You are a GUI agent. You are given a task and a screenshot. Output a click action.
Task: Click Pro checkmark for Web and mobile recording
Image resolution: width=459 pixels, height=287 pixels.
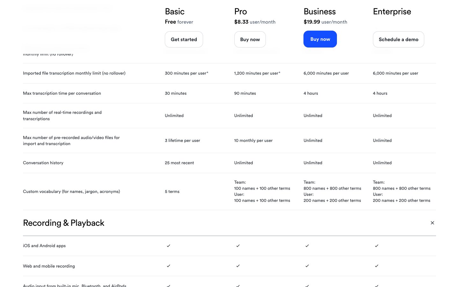pos(238,266)
